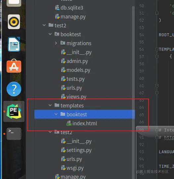Click the Python file icon of wsgi.py
174x179 pixels.
pos(63,168)
